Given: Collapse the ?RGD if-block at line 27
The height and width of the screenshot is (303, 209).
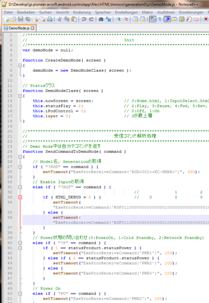Looking at the screenshot, I should [x=20, y=167].
